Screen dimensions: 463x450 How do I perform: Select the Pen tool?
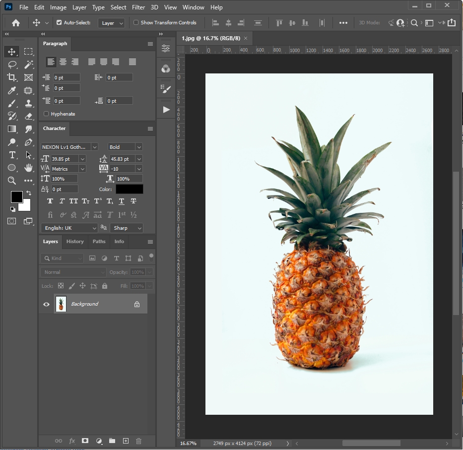click(28, 142)
